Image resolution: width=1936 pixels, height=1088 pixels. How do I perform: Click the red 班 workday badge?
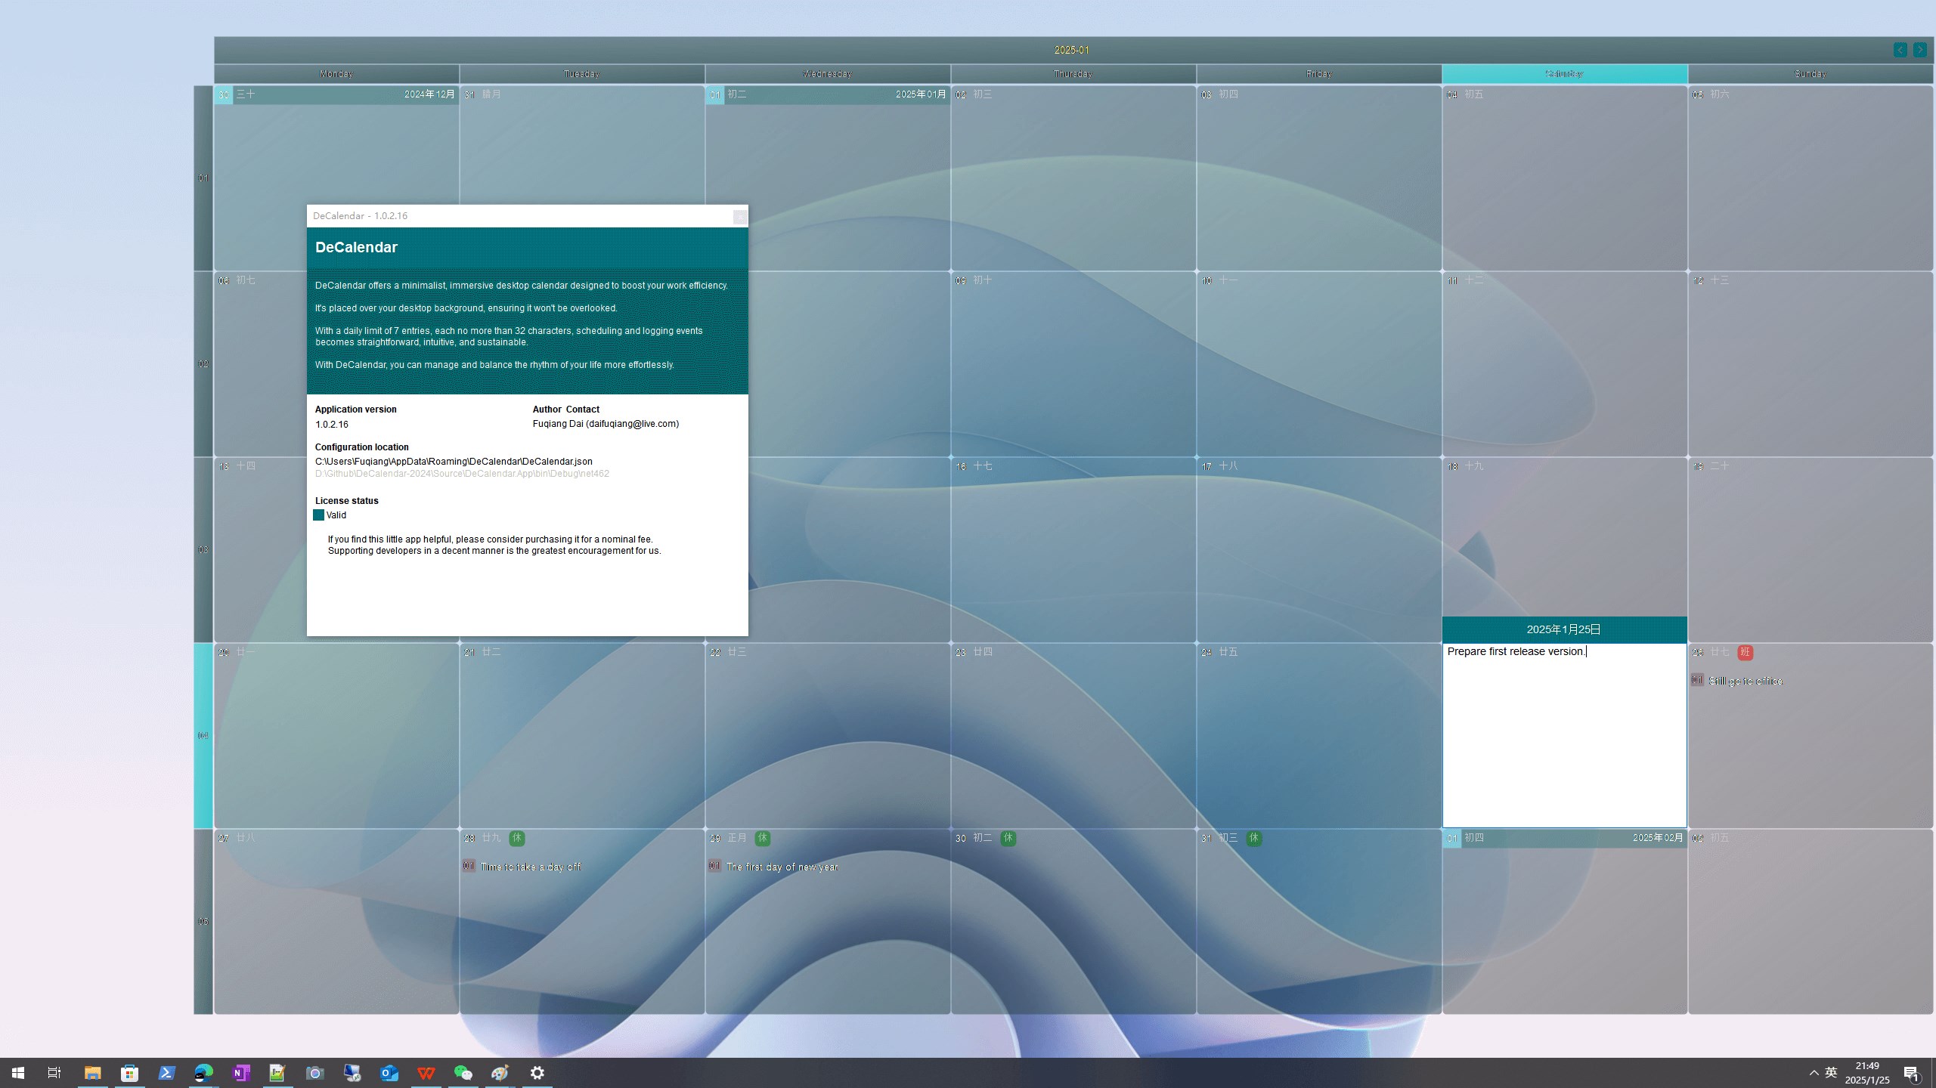pyautogui.click(x=1745, y=652)
